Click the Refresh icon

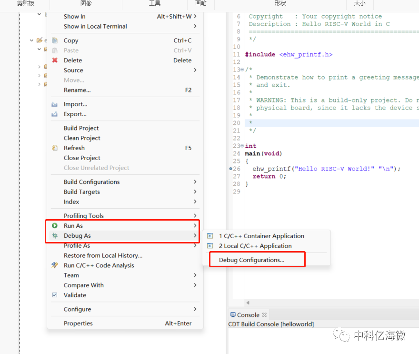point(55,148)
